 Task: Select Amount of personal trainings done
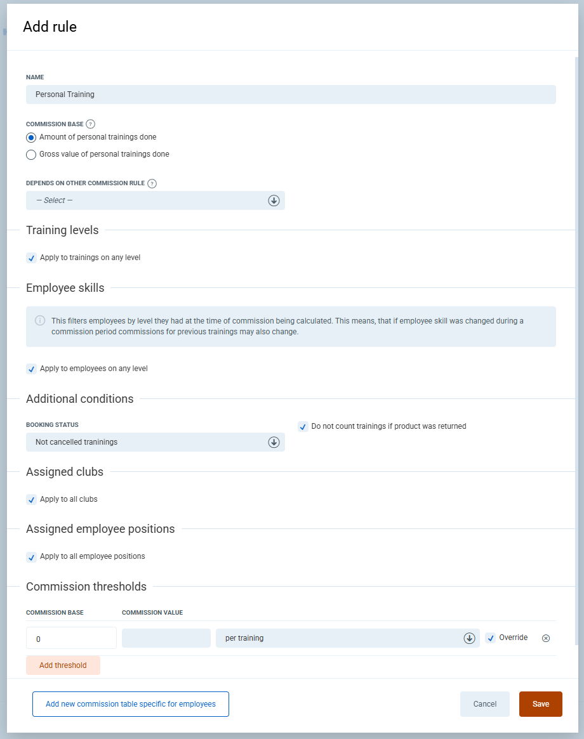(31, 138)
